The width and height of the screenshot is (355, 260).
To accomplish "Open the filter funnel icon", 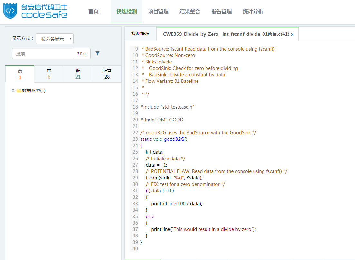I will click(x=98, y=53).
